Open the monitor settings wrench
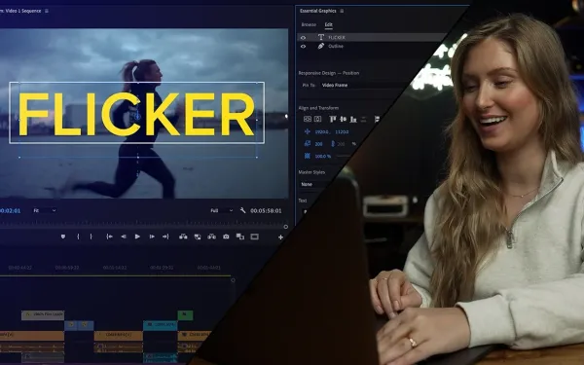The width and height of the screenshot is (584, 365). pyautogui.click(x=242, y=210)
